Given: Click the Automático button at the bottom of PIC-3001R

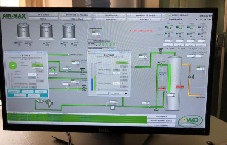Looking at the screenshot, I should coord(102,93).
